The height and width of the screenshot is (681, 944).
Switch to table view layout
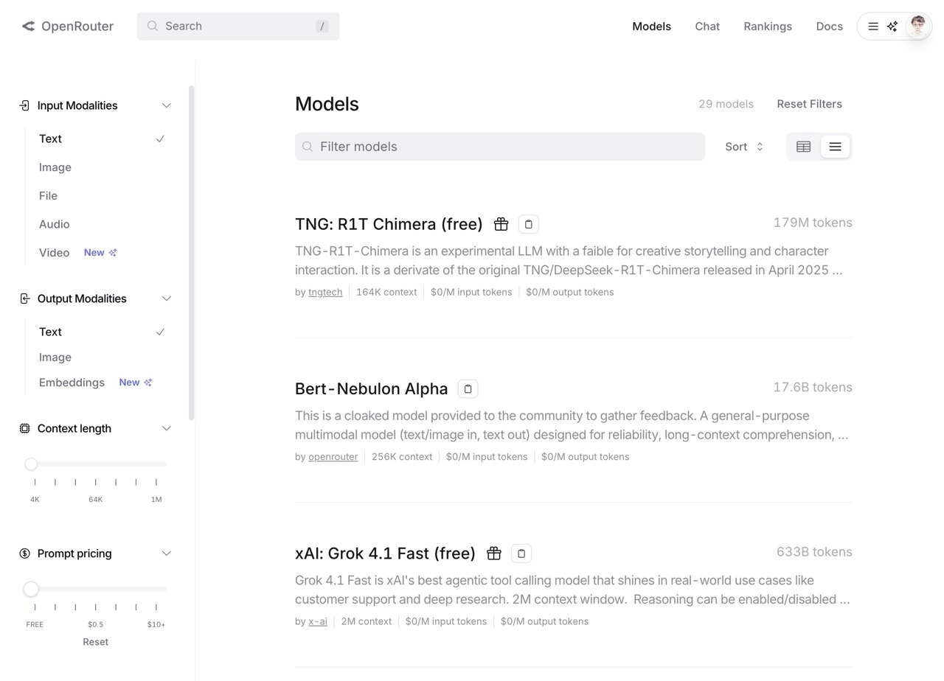point(803,147)
